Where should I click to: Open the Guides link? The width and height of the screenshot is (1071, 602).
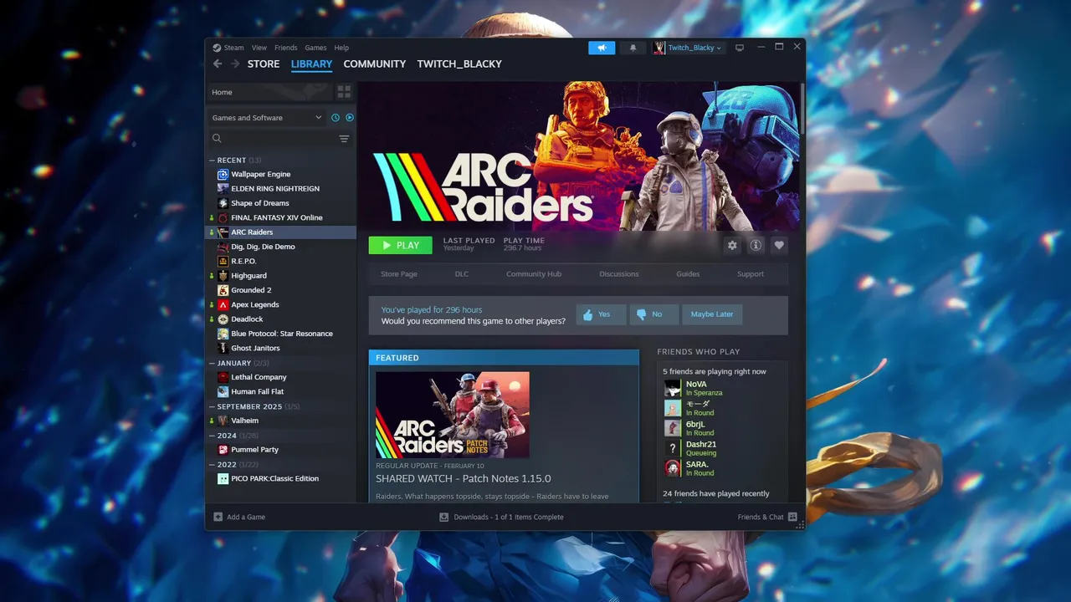click(x=688, y=274)
